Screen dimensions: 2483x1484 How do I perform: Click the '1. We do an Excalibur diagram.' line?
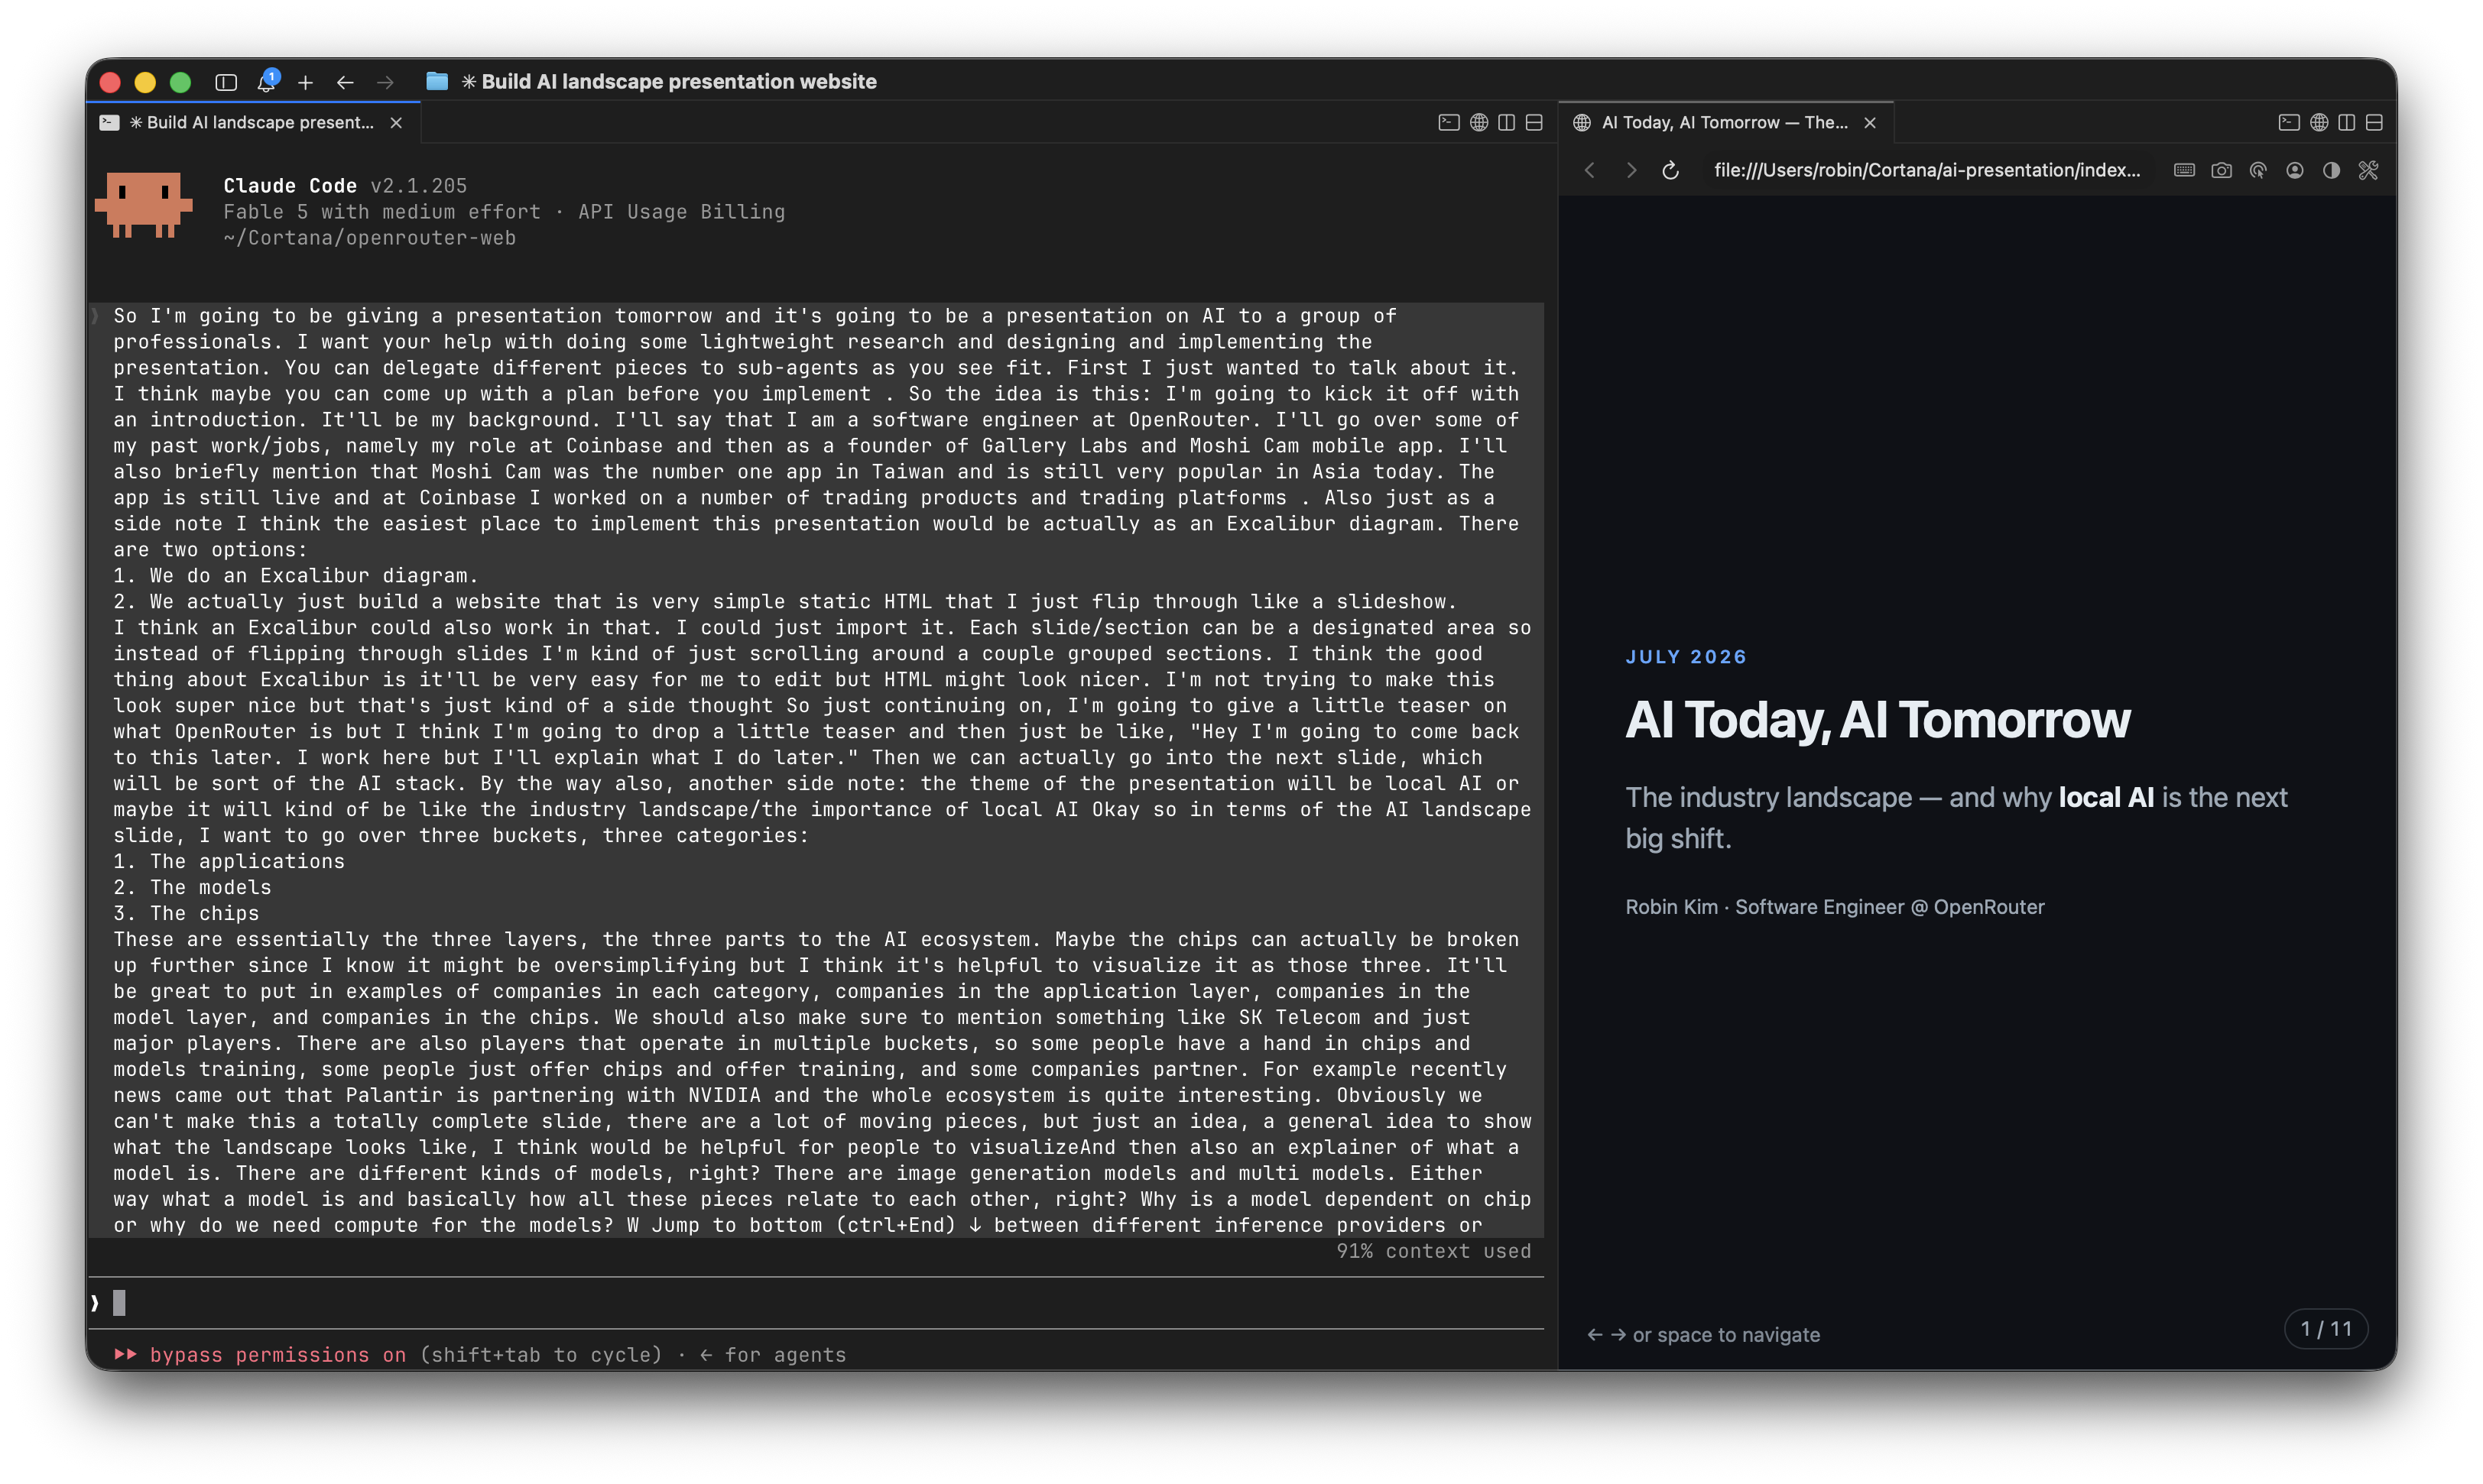coord(296,575)
